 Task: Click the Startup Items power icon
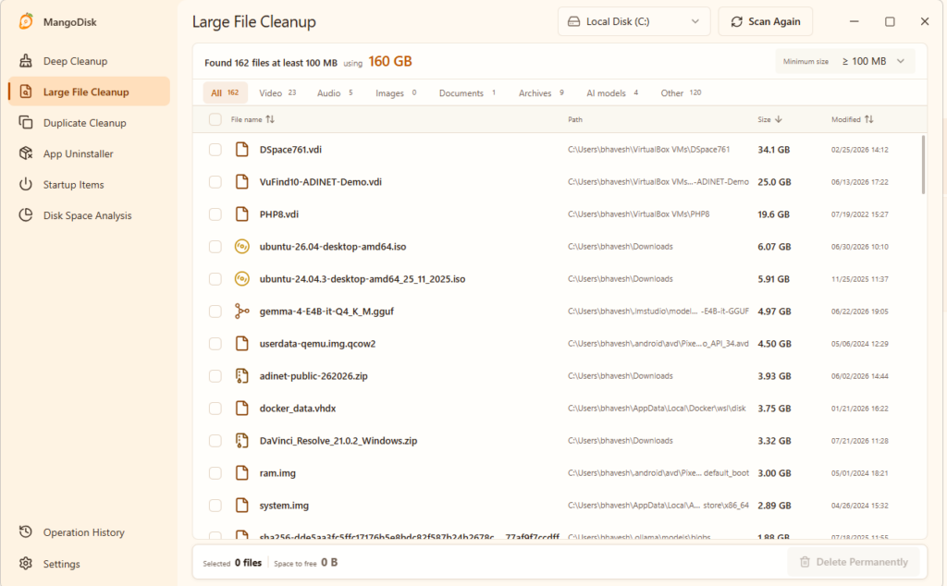point(25,184)
